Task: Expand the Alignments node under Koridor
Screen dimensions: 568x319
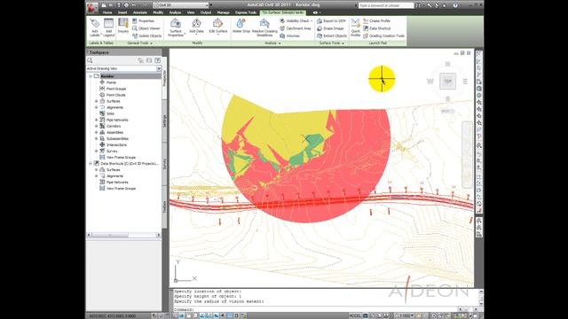Action: [x=97, y=107]
